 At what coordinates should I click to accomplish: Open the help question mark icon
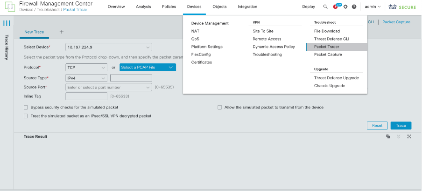click(x=354, y=7)
